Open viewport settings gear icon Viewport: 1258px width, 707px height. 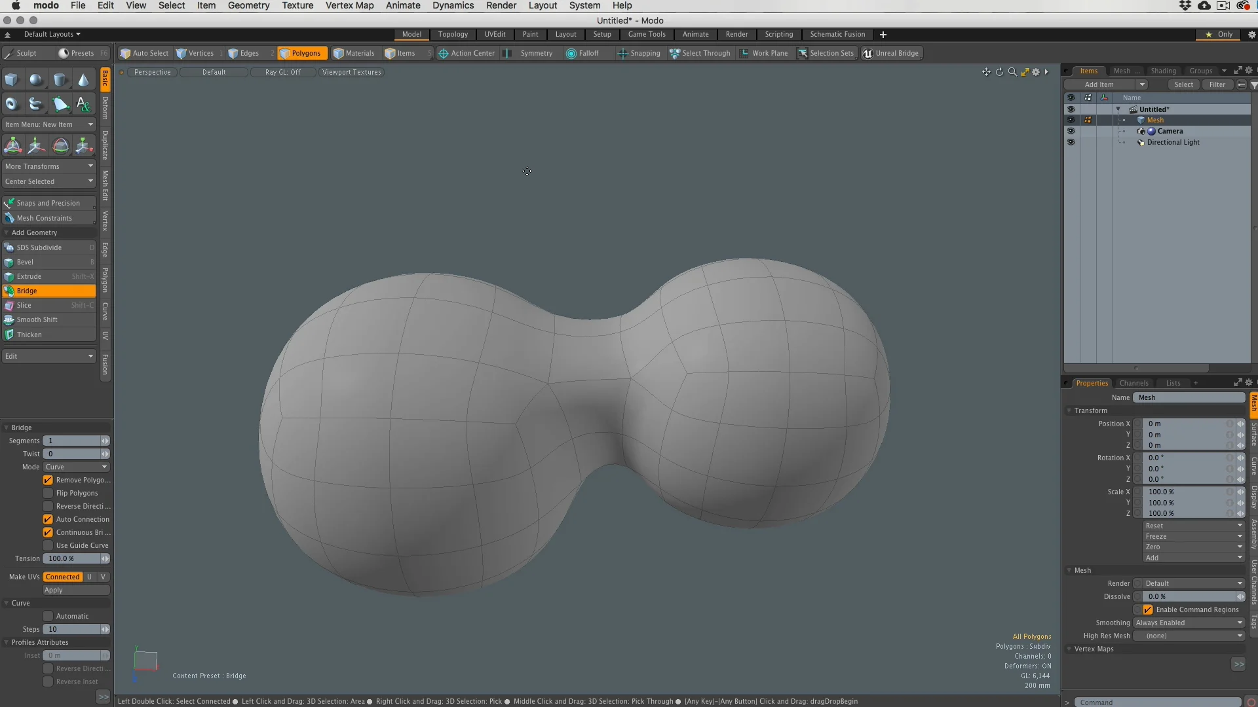click(x=1036, y=72)
